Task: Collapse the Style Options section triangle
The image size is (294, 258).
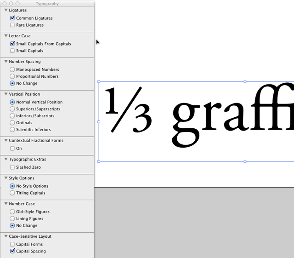Action: pos(6,178)
